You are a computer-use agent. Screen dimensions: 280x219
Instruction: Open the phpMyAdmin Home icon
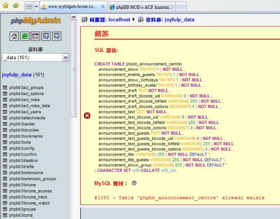[14, 36]
